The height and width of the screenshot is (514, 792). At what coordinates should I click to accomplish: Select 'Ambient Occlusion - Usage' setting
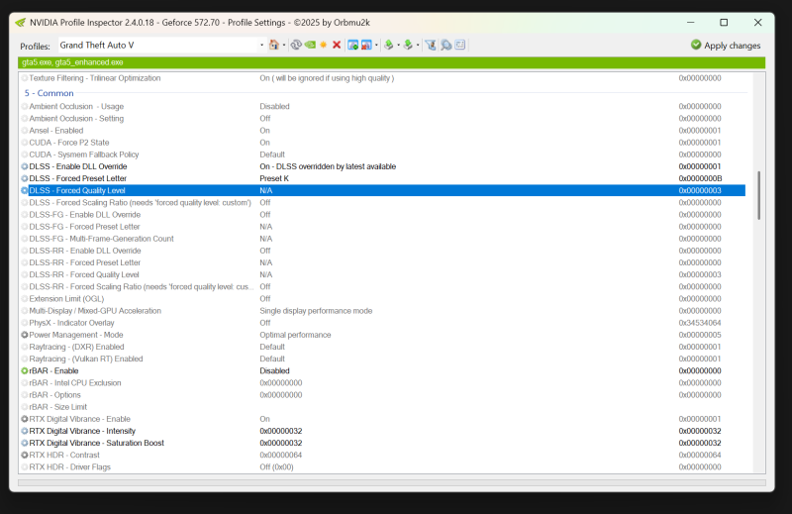(x=383, y=106)
